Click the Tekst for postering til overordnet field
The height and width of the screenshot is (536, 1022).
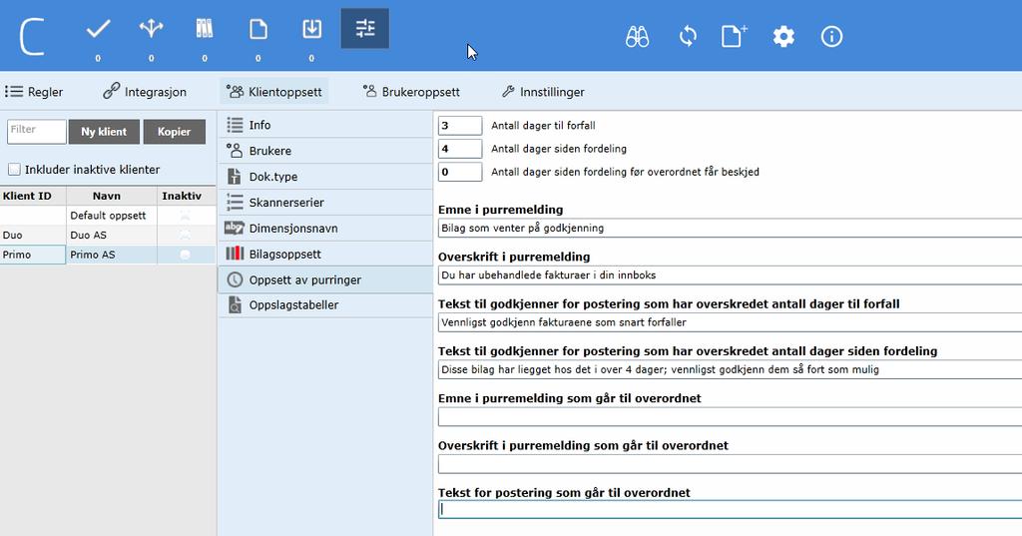(x=730, y=509)
